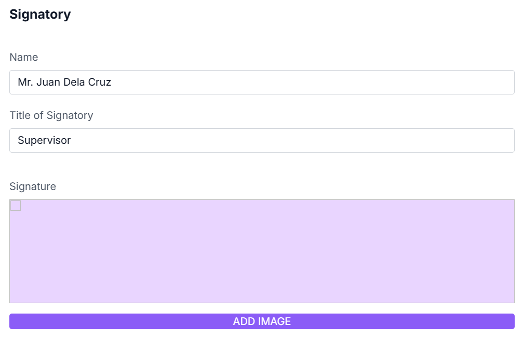Click the broken image icon in the Signature box
523x339 pixels.
pos(16,206)
